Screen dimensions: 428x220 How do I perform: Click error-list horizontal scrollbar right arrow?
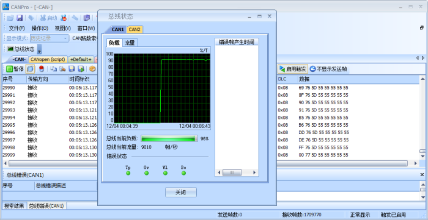click(x=254, y=172)
